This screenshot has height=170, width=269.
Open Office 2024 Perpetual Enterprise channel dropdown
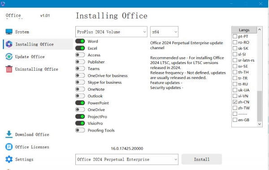pos(127,159)
